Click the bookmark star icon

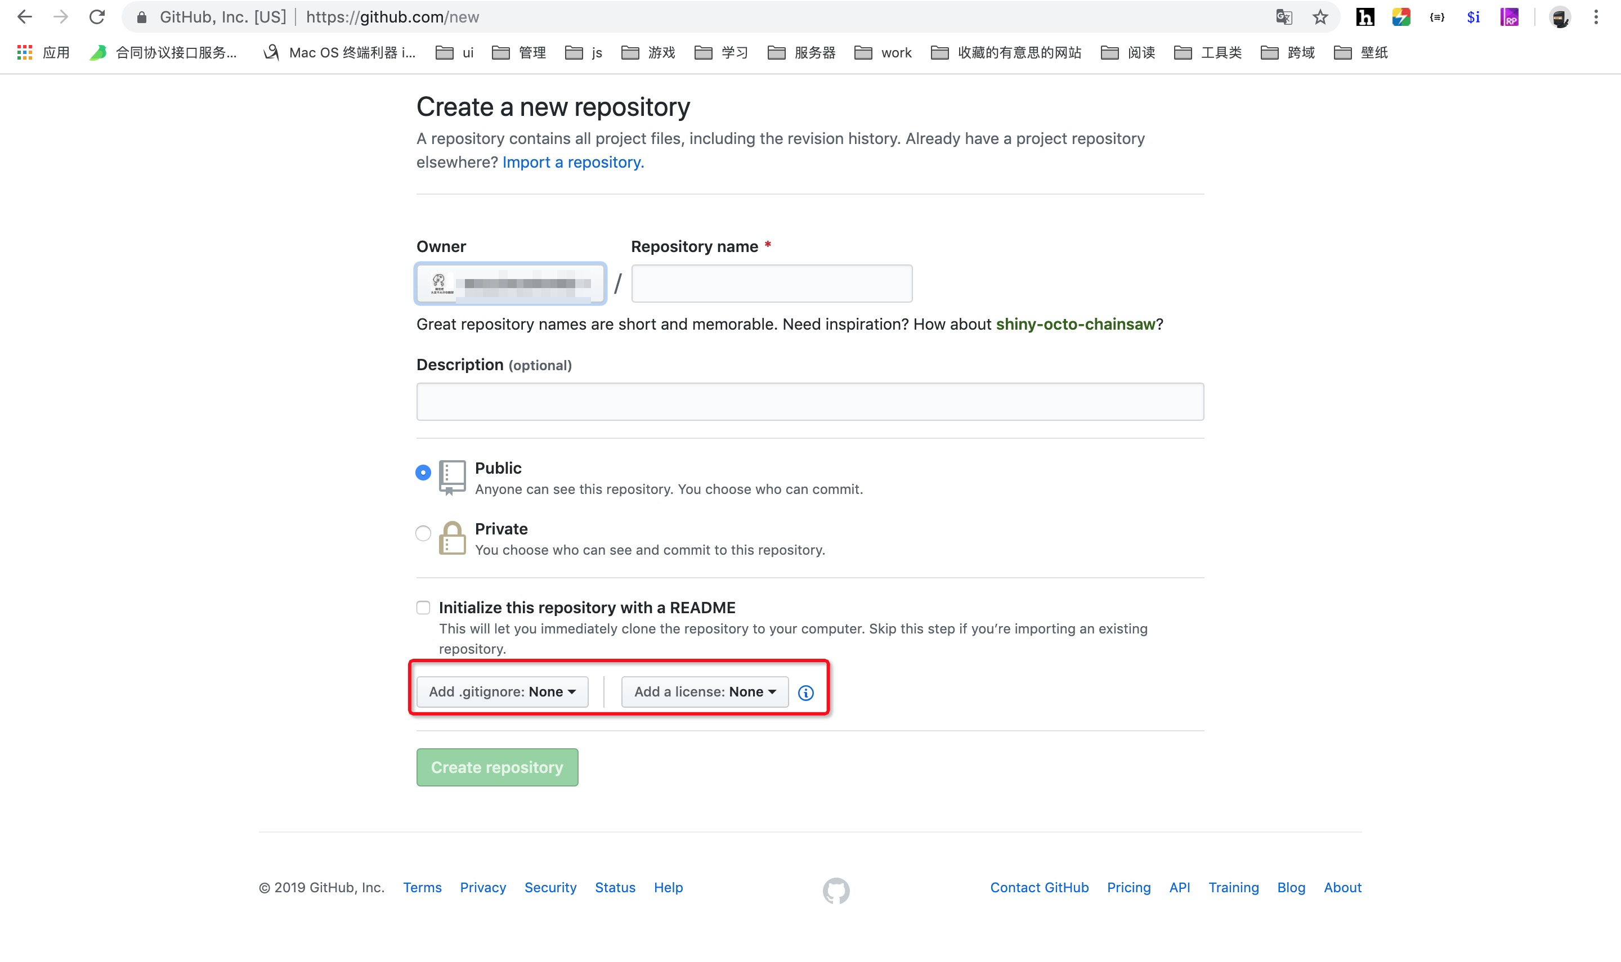[x=1319, y=17]
